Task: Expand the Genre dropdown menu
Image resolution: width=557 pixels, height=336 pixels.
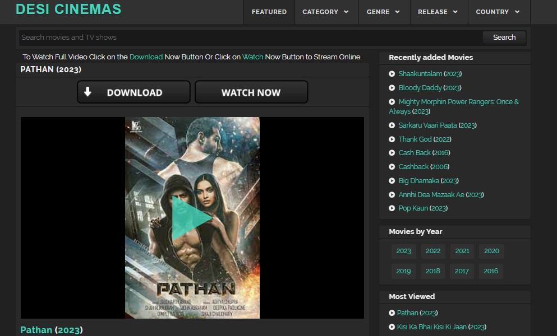Action: (x=383, y=12)
